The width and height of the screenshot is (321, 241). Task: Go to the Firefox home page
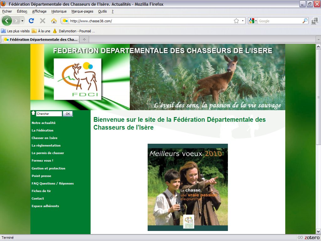[54, 21]
